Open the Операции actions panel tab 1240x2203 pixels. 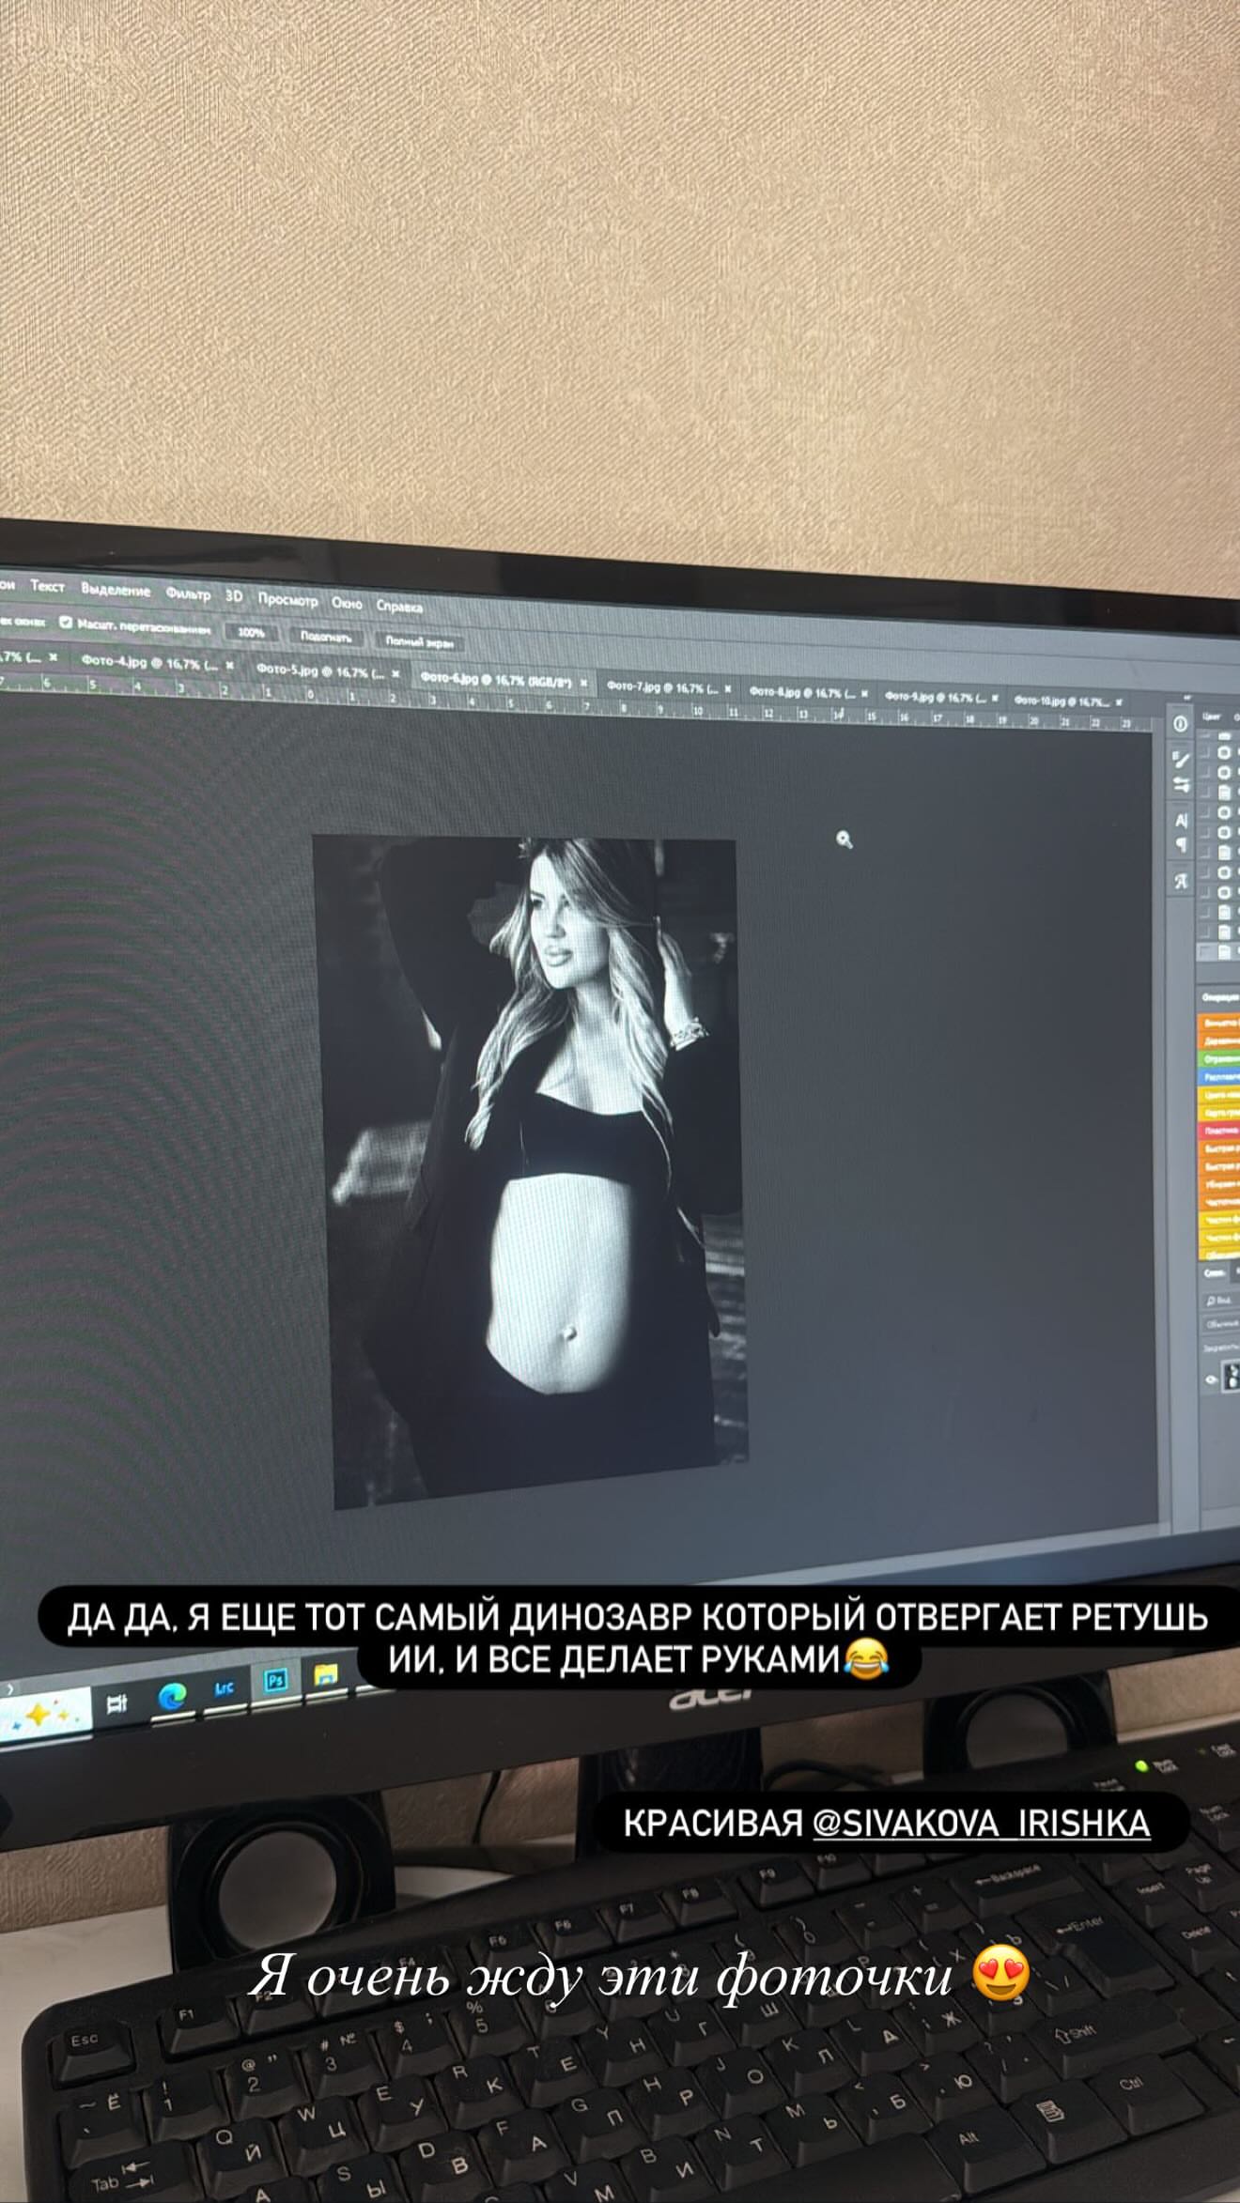[x=1220, y=997]
